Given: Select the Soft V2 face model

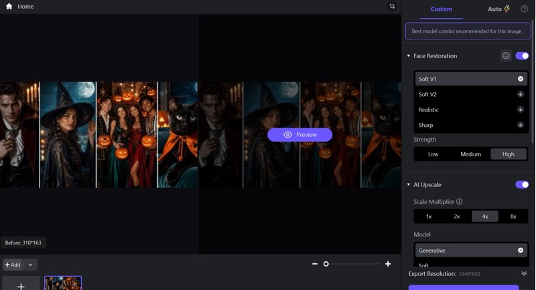Looking at the screenshot, I should [x=471, y=94].
